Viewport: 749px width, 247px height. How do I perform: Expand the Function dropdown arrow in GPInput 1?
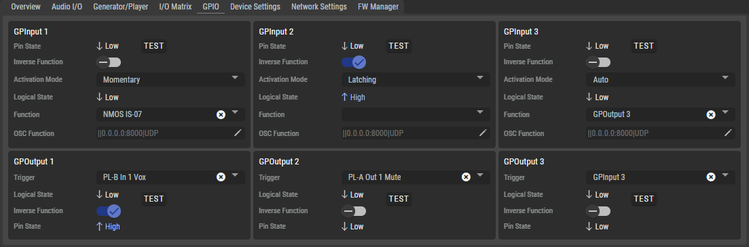pyautogui.click(x=235, y=112)
